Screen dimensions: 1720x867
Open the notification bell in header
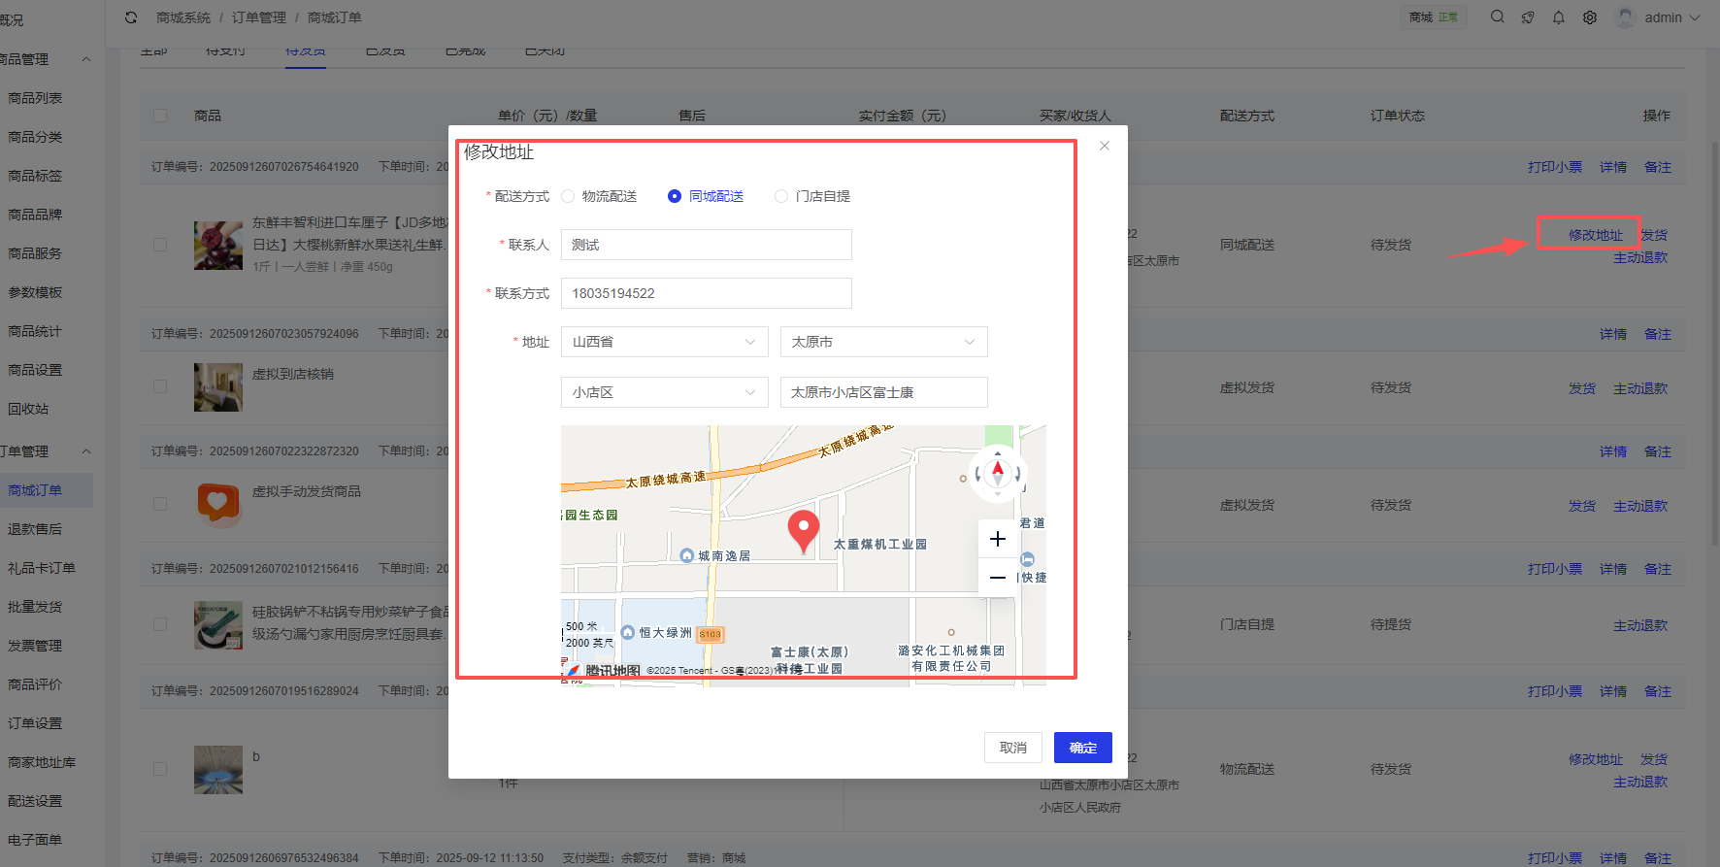click(1558, 17)
